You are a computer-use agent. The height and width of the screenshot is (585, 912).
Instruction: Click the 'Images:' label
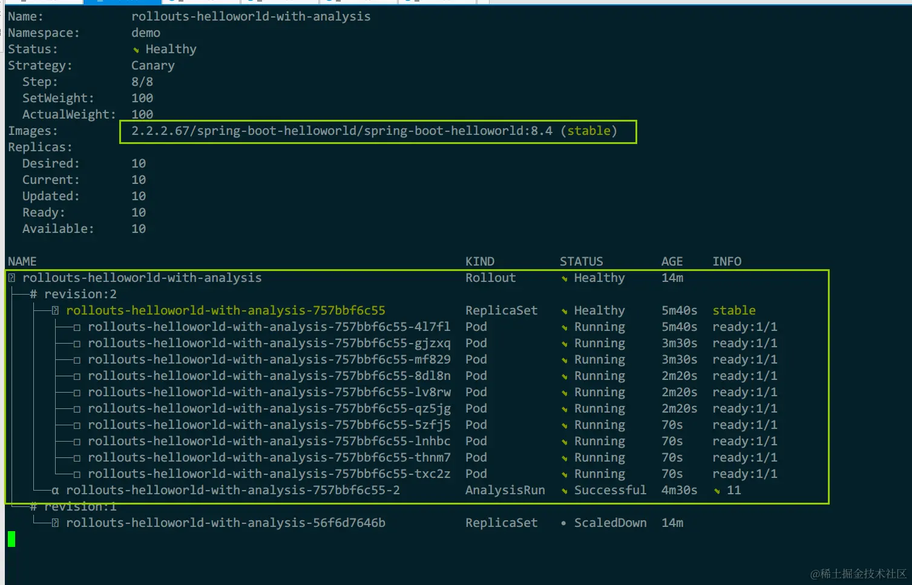33,131
